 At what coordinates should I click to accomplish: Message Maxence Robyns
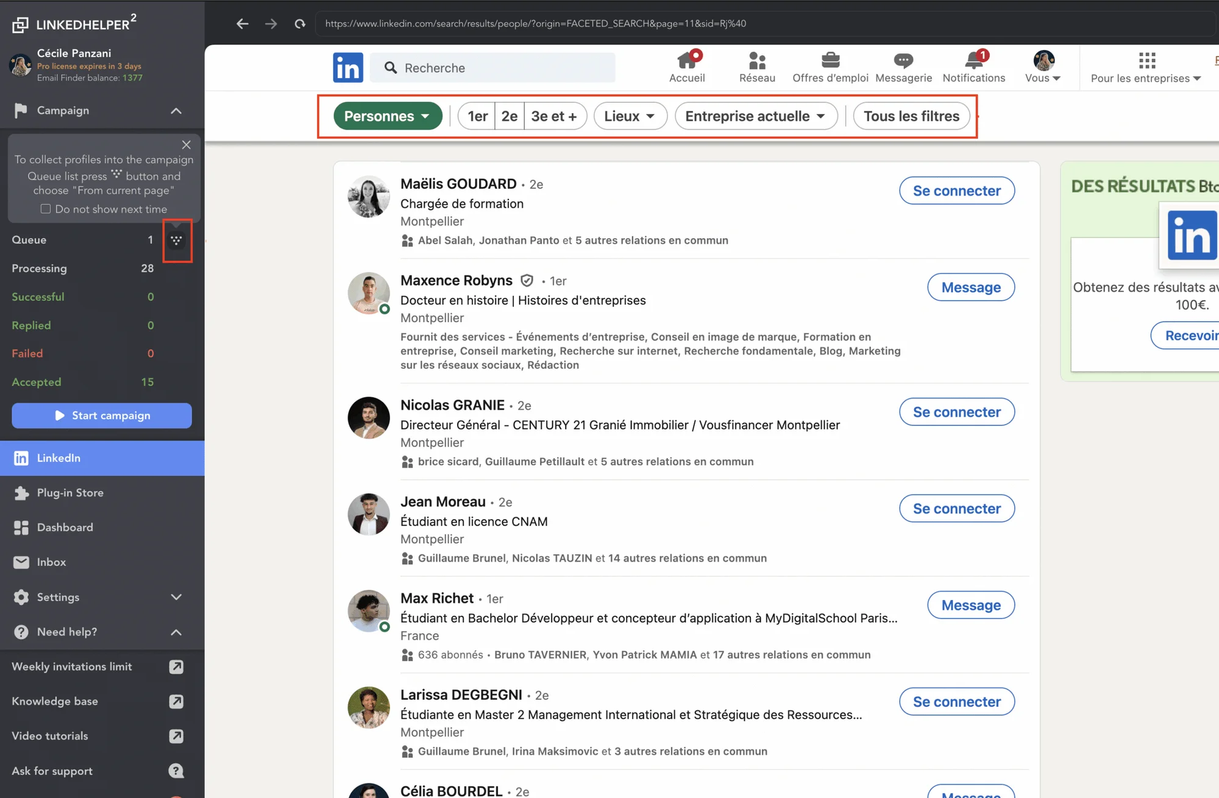pyautogui.click(x=971, y=287)
